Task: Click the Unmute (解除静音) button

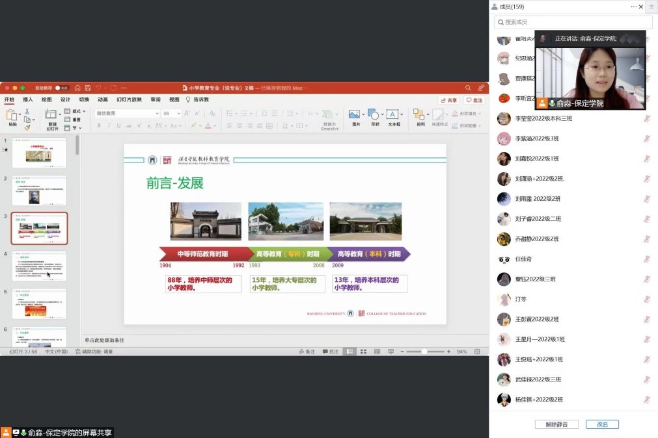Action: [556, 424]
